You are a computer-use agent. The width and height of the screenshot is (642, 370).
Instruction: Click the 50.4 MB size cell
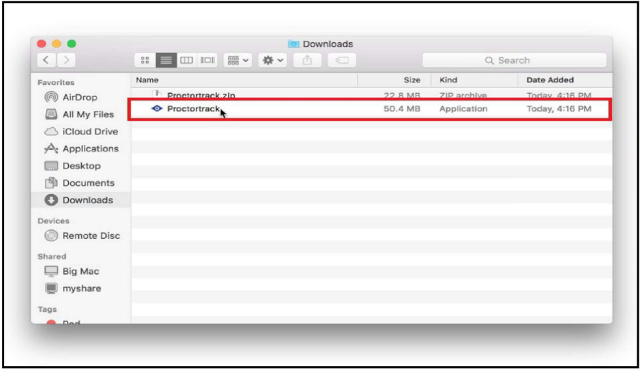[x=401, y=109]
